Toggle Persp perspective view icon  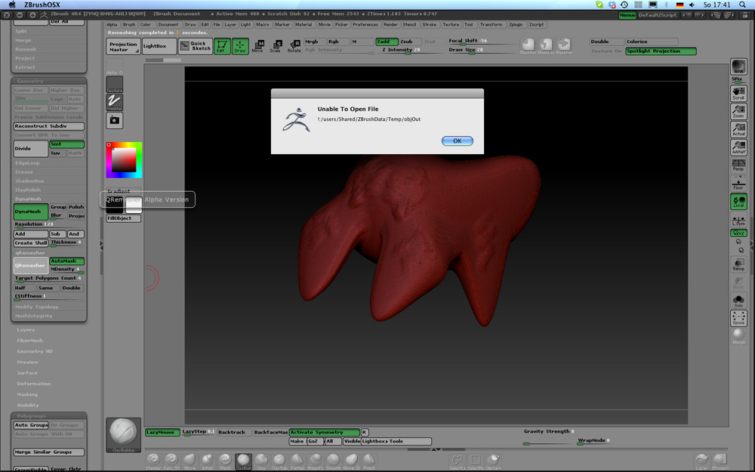tap(738, 165)
